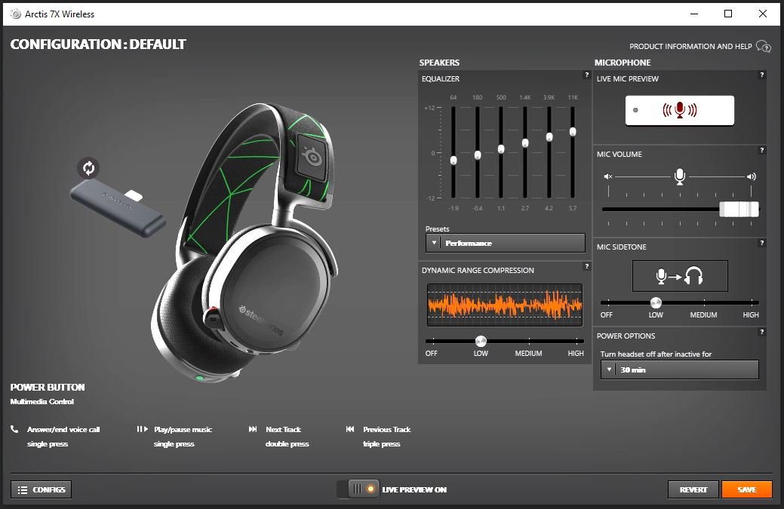Screen dimensions: 784x509
Task: Click the mic volume slider handle
Action: tap(739, 210)
